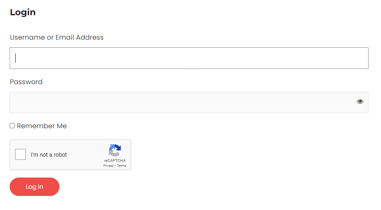This screenshot has width=381, height=210.
Task: Click the blinking text cursor in username field
Action: click(16, 58)
